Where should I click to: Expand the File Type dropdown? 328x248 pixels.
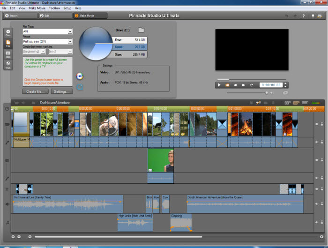pyautogui.click(x=70, y=31)
